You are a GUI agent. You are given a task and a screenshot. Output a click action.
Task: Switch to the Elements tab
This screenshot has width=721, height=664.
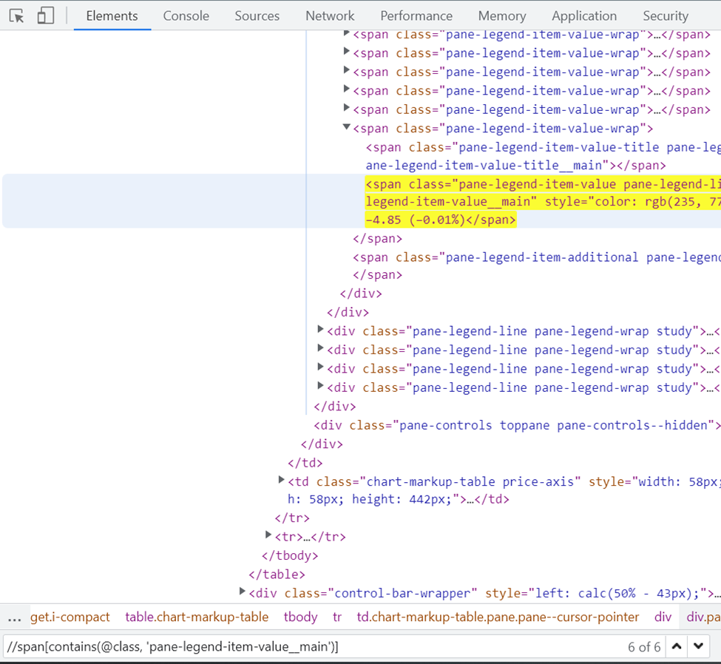(112, 16)
